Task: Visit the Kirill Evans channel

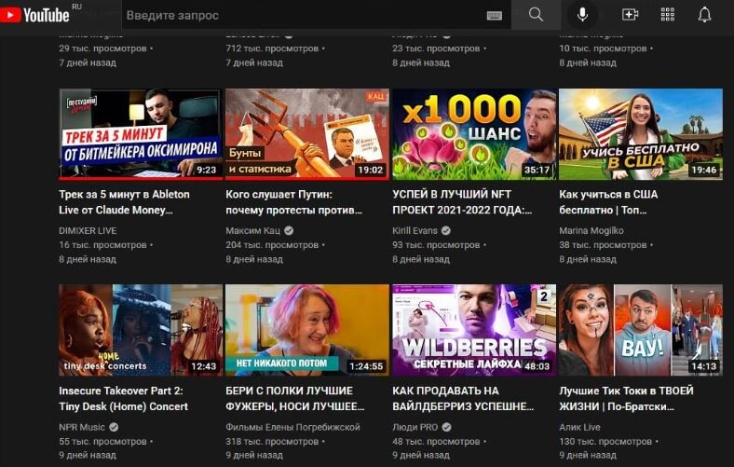Action: coord(415,230)
